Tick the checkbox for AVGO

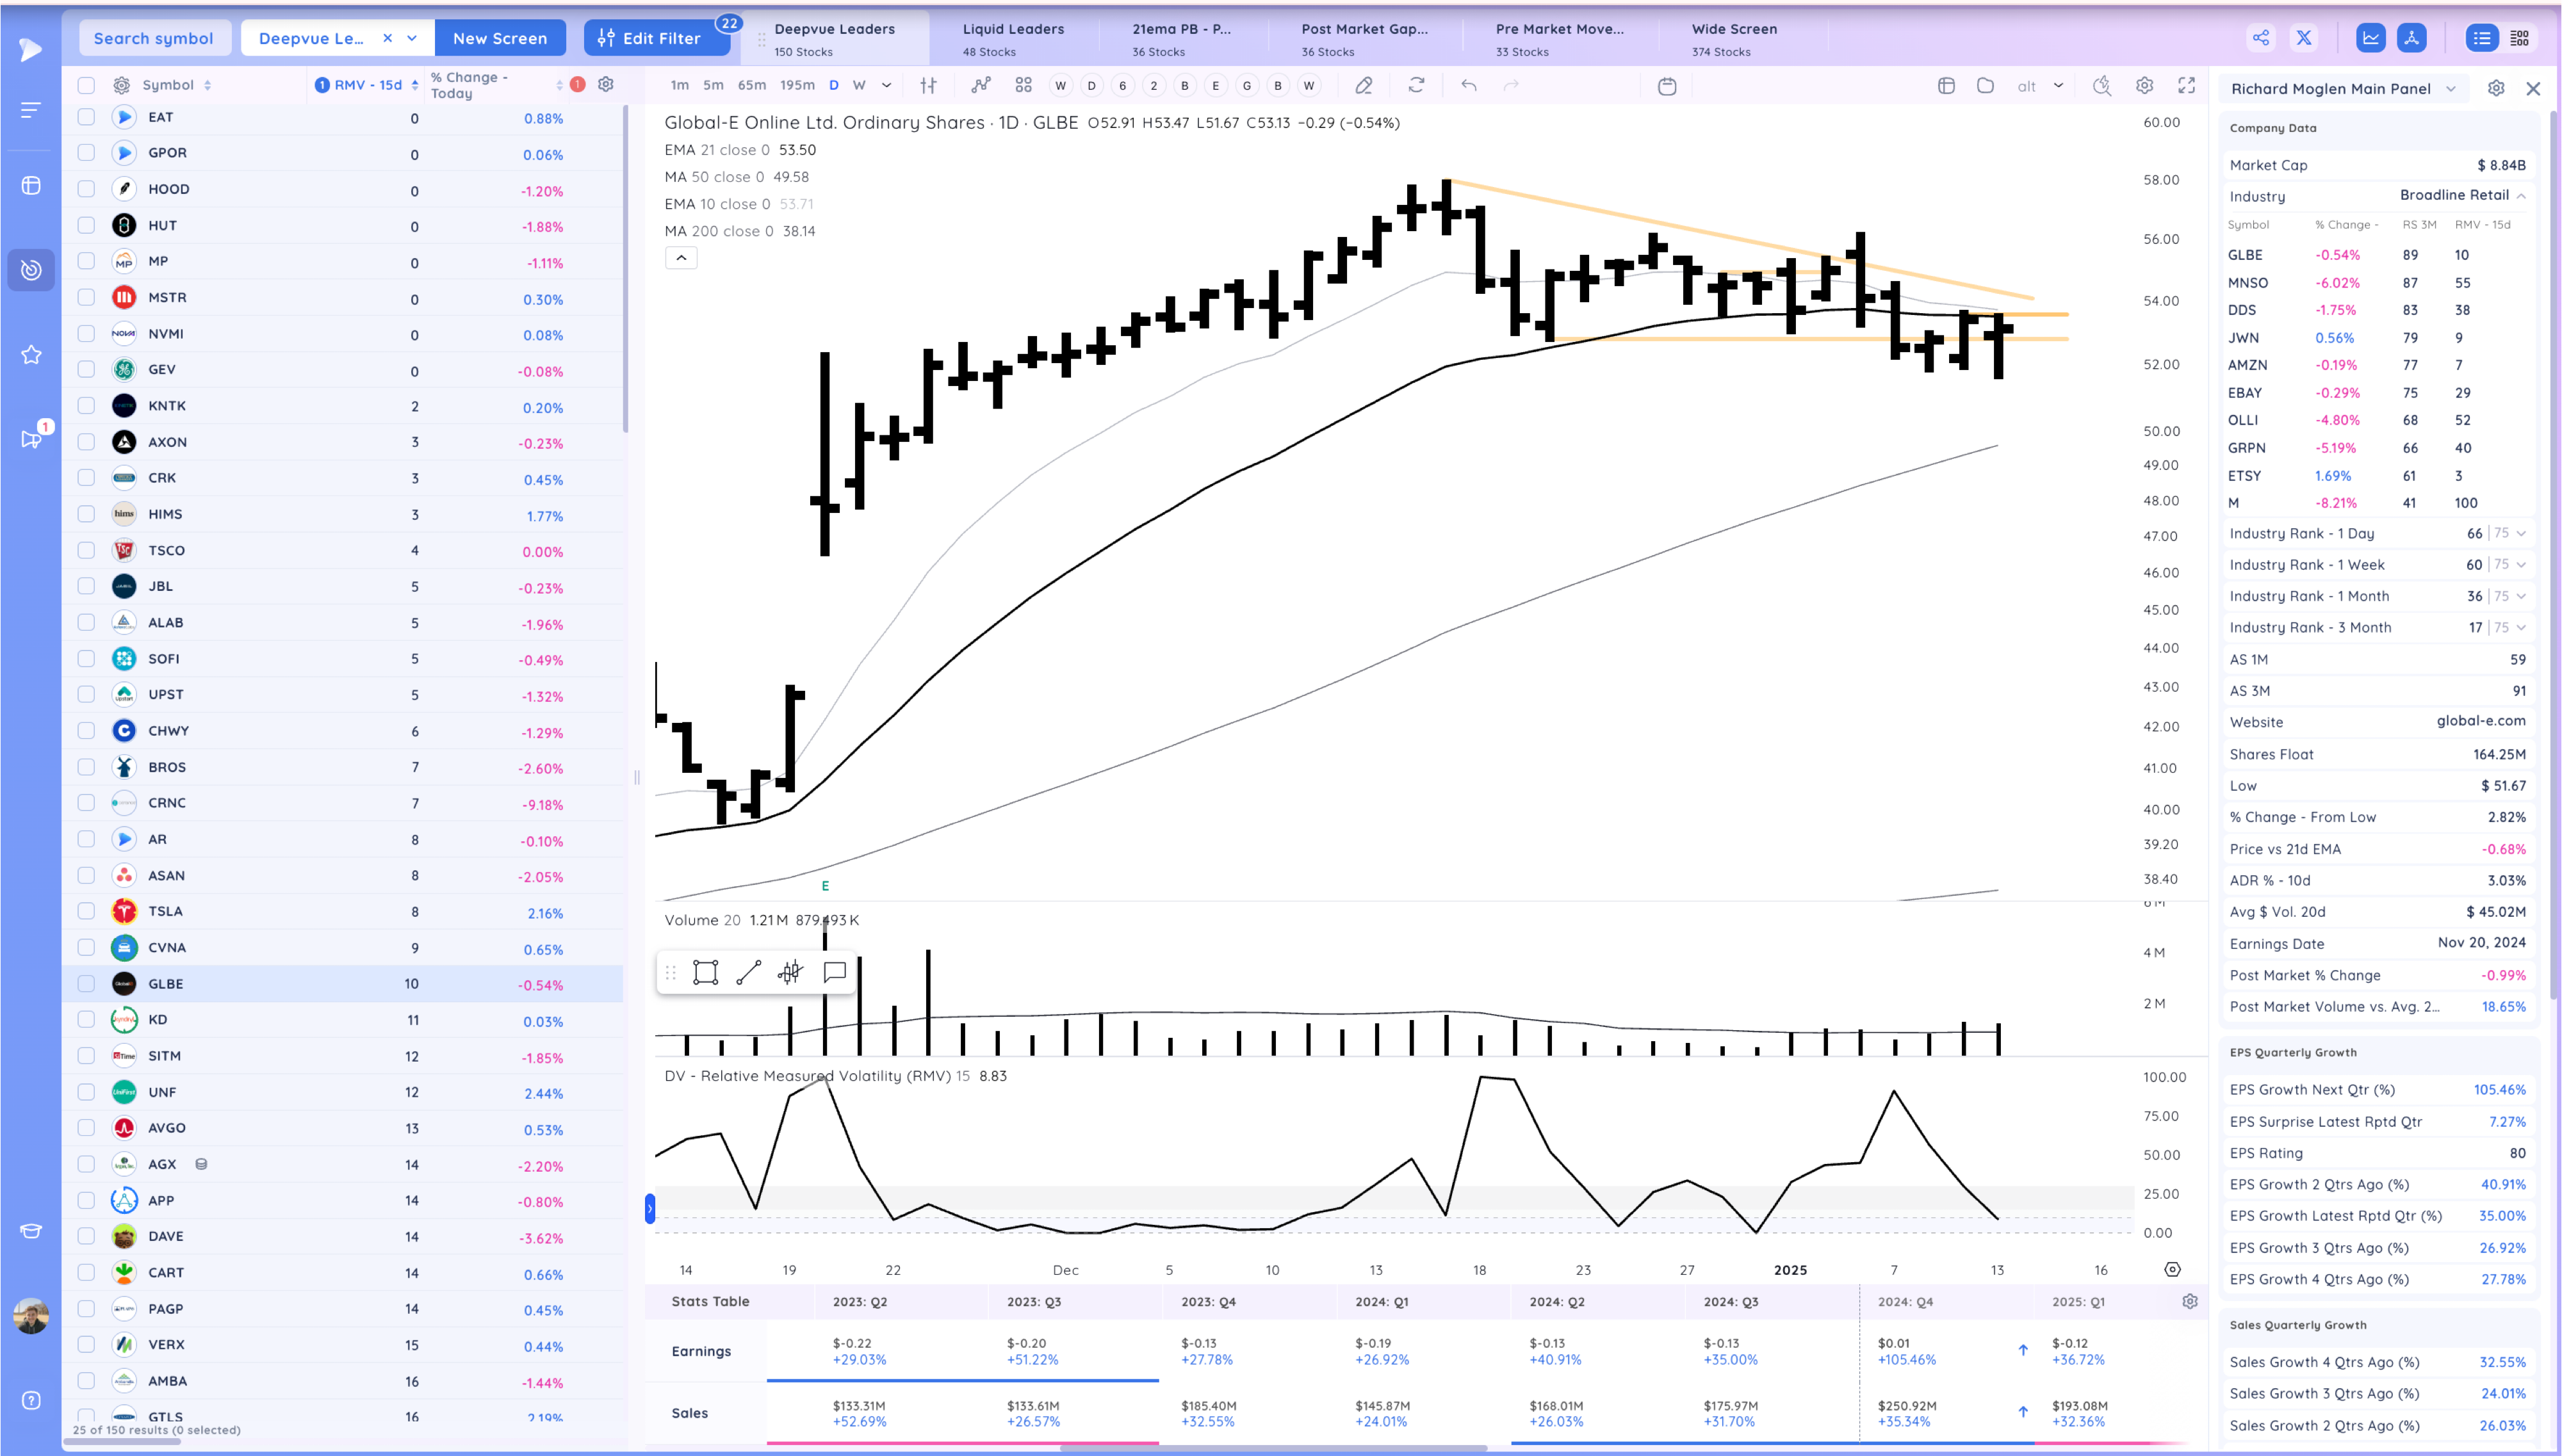click(86, 1128)
